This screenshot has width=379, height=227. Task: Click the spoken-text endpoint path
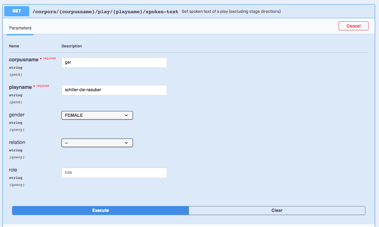pos(105,12)
